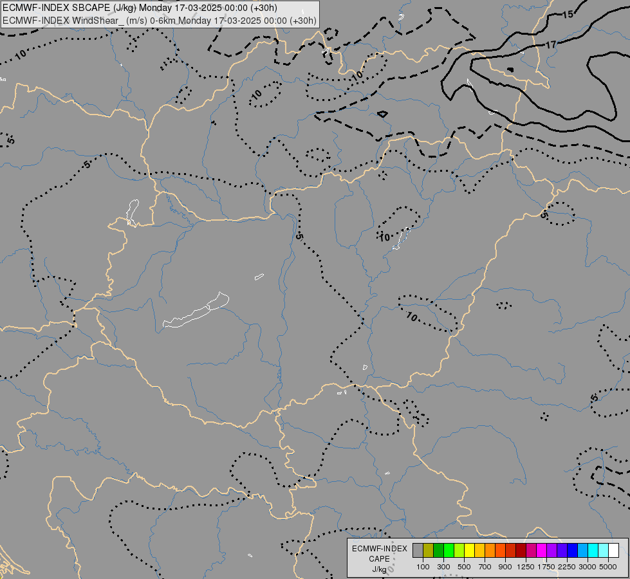This screenshot has width=630, height=579.
Task: Pick the cyan legend swatch
Action: pyautogui.click(x=593, y=550)
